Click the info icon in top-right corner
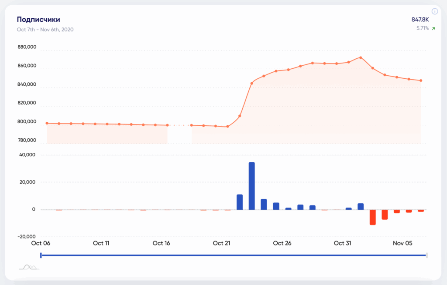This screenshot has height=285, width=447. (434, 11)
